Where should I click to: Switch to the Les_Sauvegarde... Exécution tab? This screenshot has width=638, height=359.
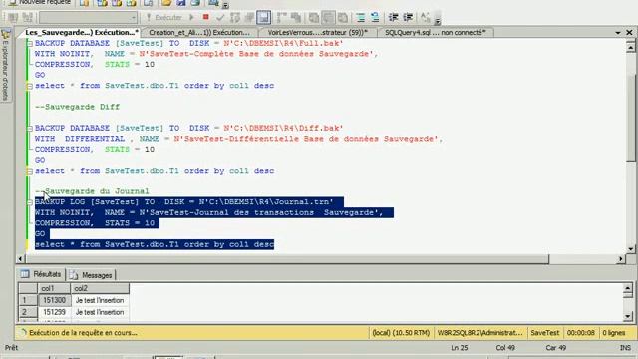tap(82, 32)
